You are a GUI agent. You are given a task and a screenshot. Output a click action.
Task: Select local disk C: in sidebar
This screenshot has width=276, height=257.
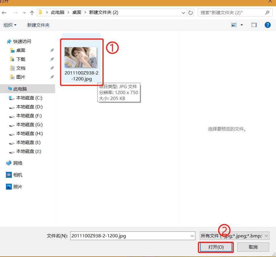(26, 98)
